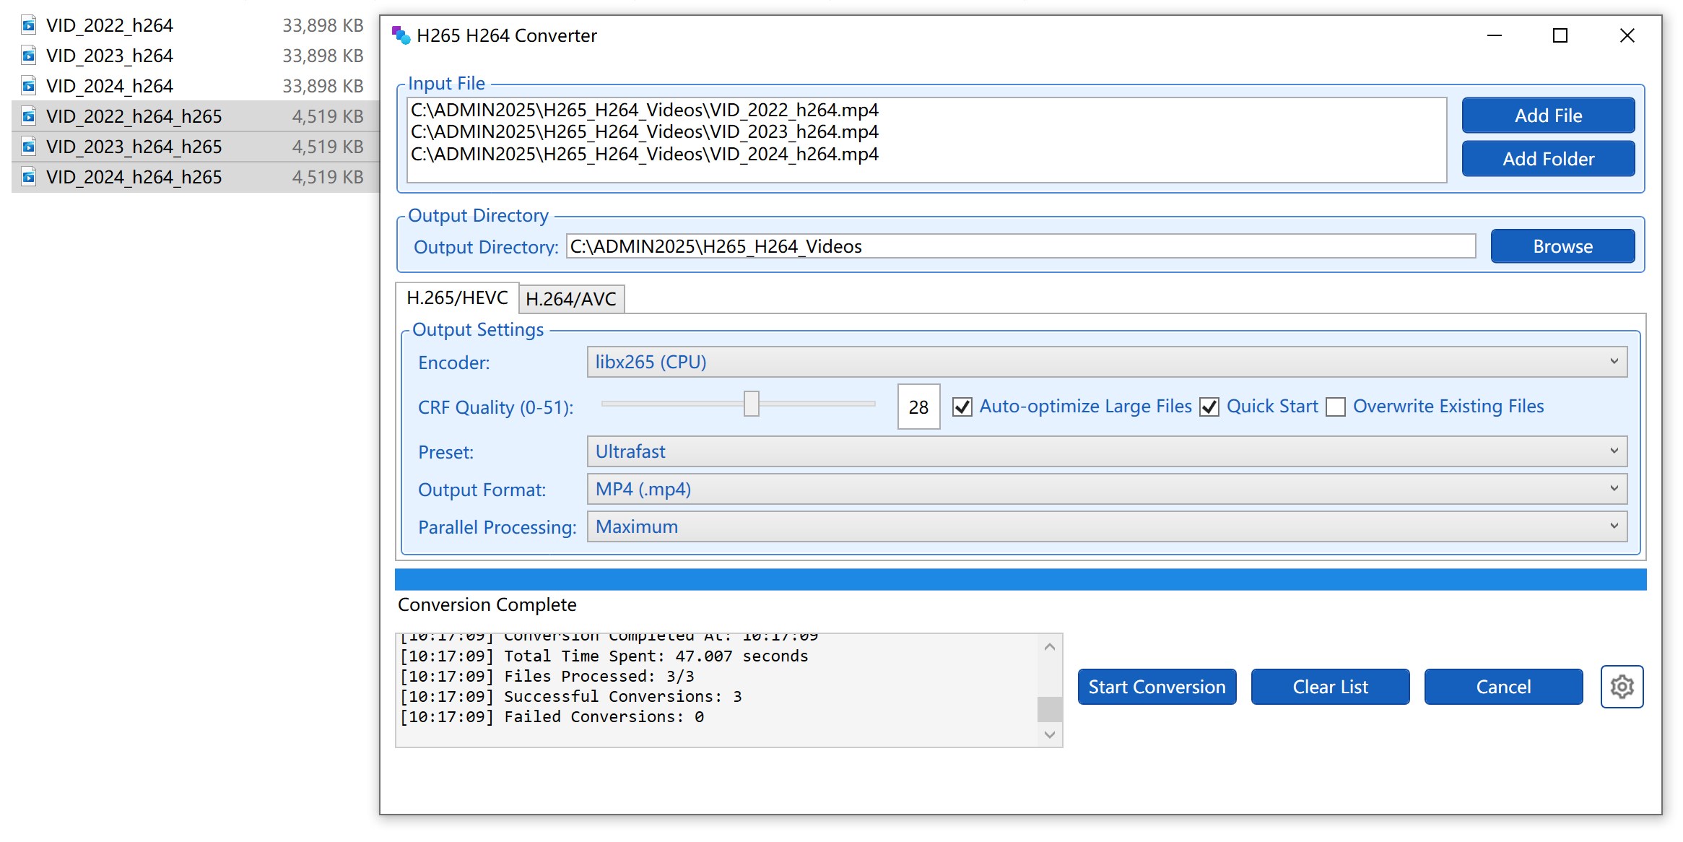Screen dimensions: 1683x842
Task: Open the gear settings icon
Action: 1622,686
